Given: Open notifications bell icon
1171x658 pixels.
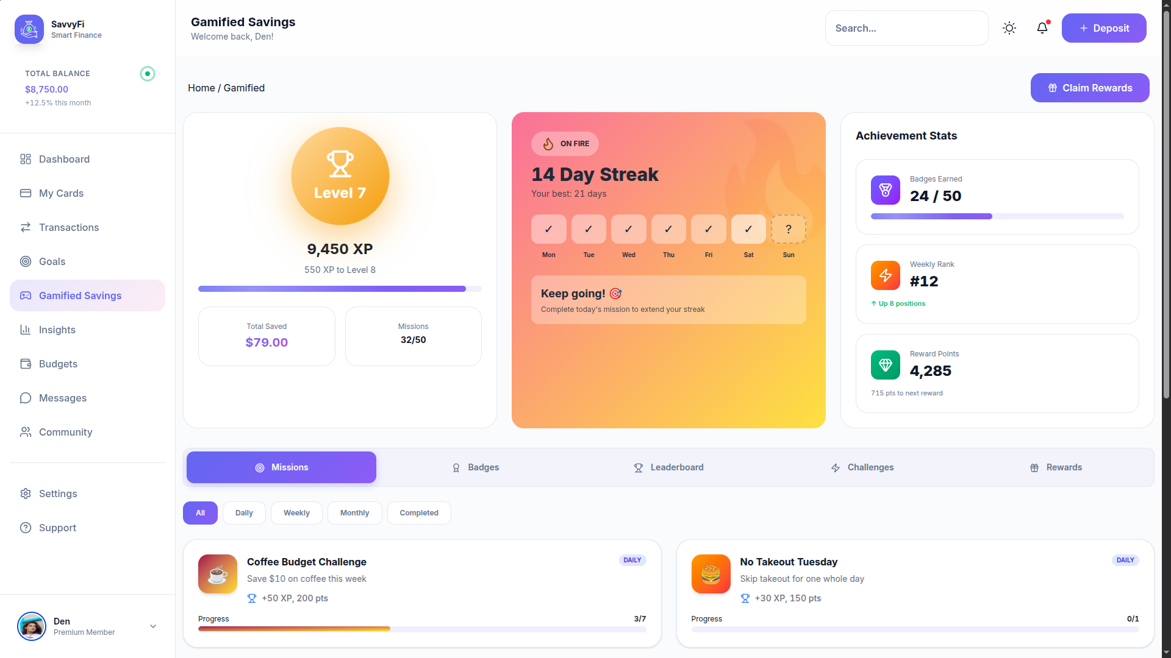Looking at the screenshot, I should click(x=1042, y=28).
